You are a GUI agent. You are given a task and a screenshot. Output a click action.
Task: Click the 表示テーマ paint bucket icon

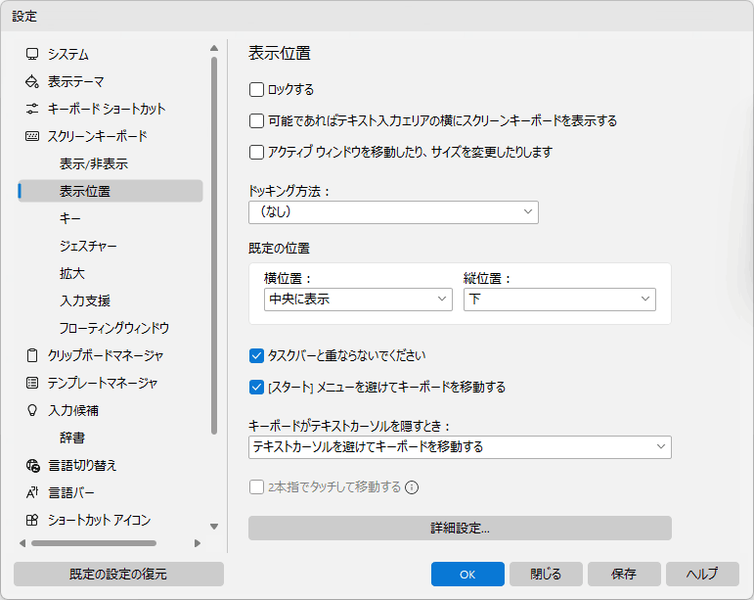32,81
